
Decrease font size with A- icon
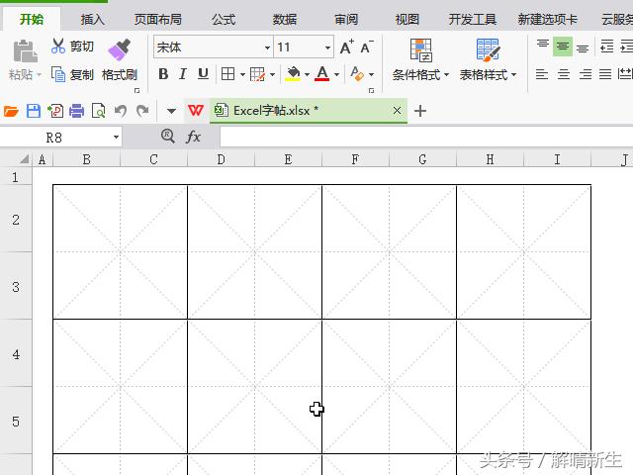pos(367,47)
